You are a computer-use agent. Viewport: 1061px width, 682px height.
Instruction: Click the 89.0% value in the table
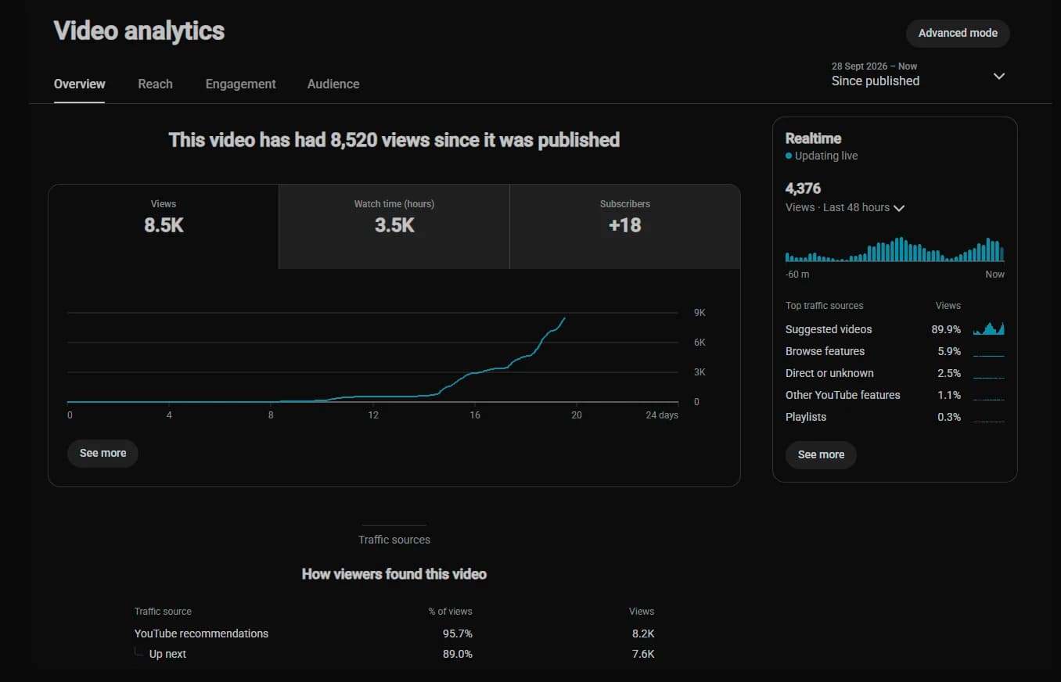(x=458, y=654)
